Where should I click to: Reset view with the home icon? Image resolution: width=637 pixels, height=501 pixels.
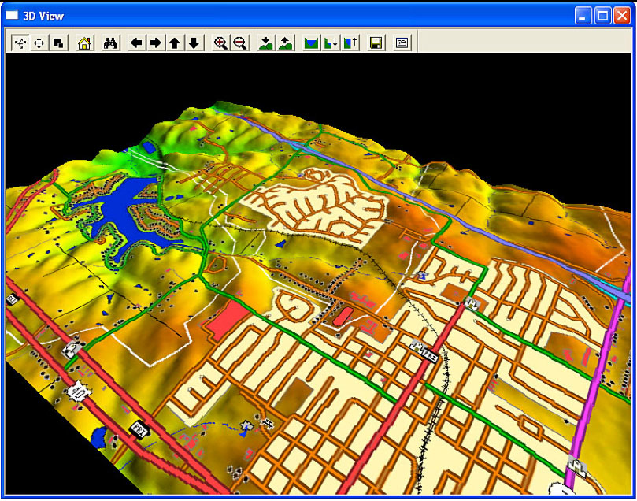point(84,43)
